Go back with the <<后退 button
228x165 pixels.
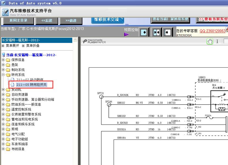[x=47, y=21]
